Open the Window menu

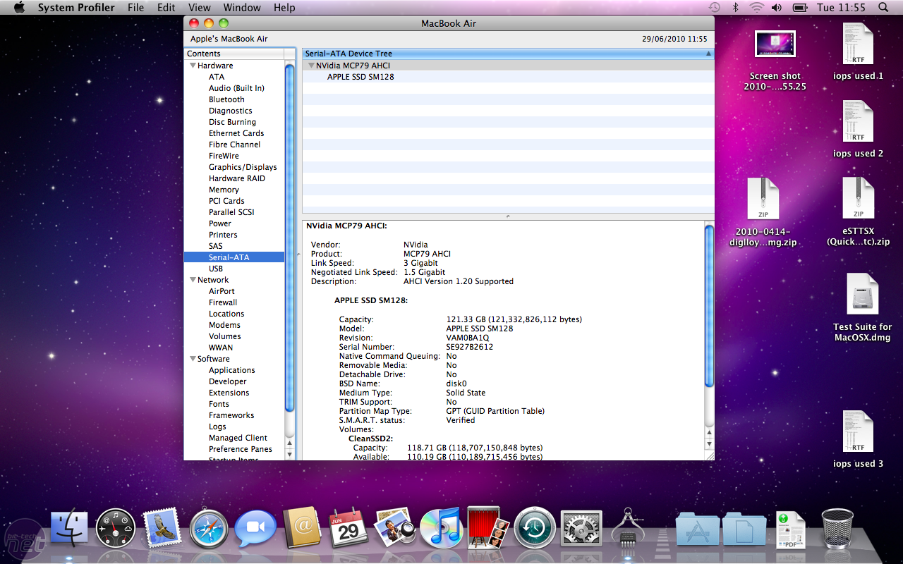[x=241, y=8]
